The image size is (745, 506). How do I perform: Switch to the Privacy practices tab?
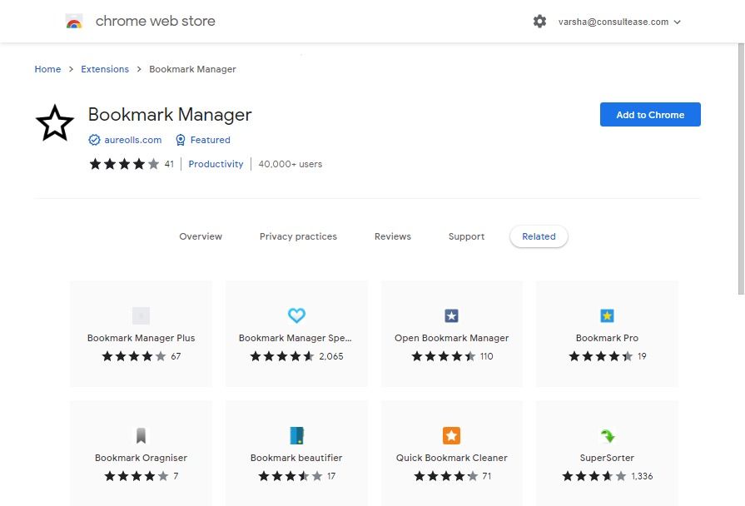pyautogui.click(x=298, y=236)
